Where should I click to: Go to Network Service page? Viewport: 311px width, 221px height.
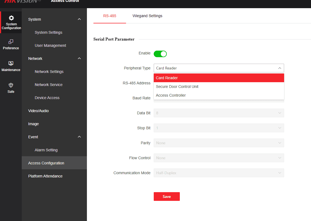coord(49,85)
